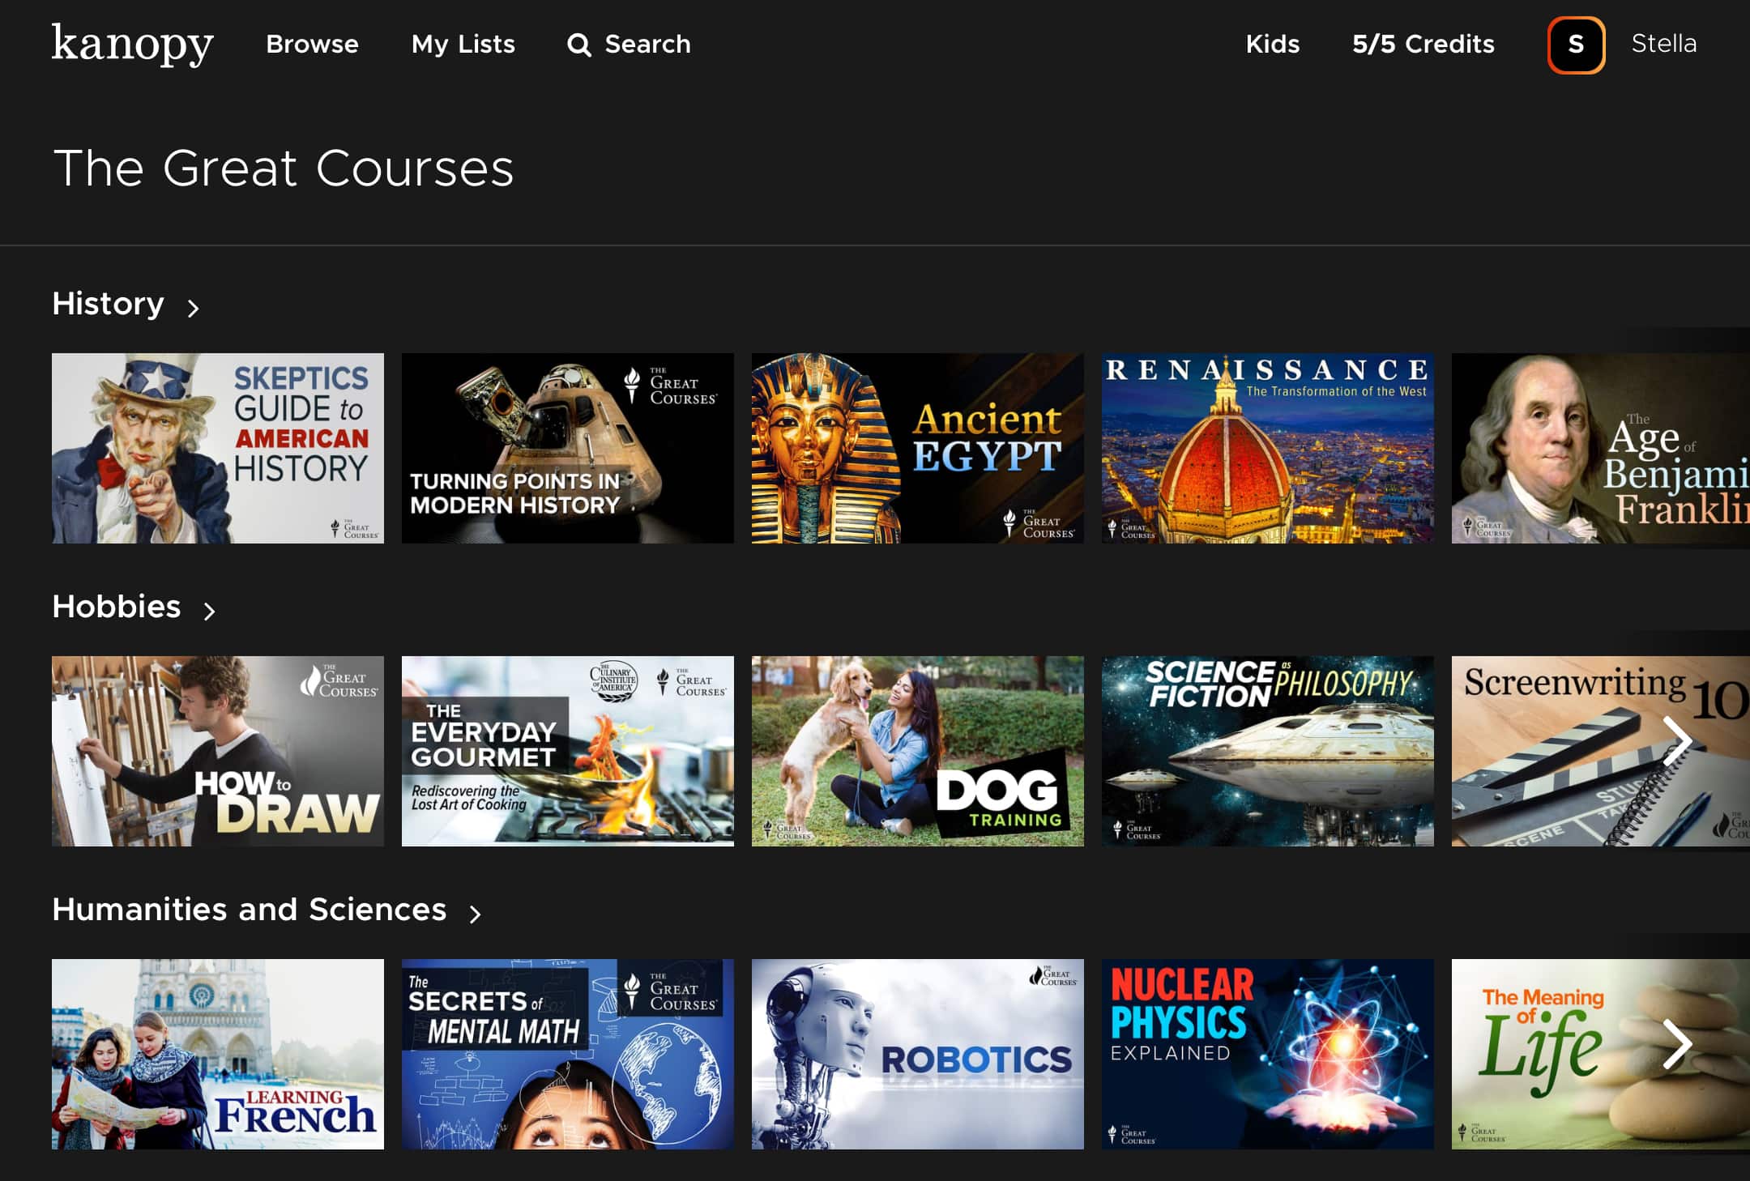Open Skeptics Guide to American History
The width and height of the screenshot is (1750, 1181).
[218, 448]
